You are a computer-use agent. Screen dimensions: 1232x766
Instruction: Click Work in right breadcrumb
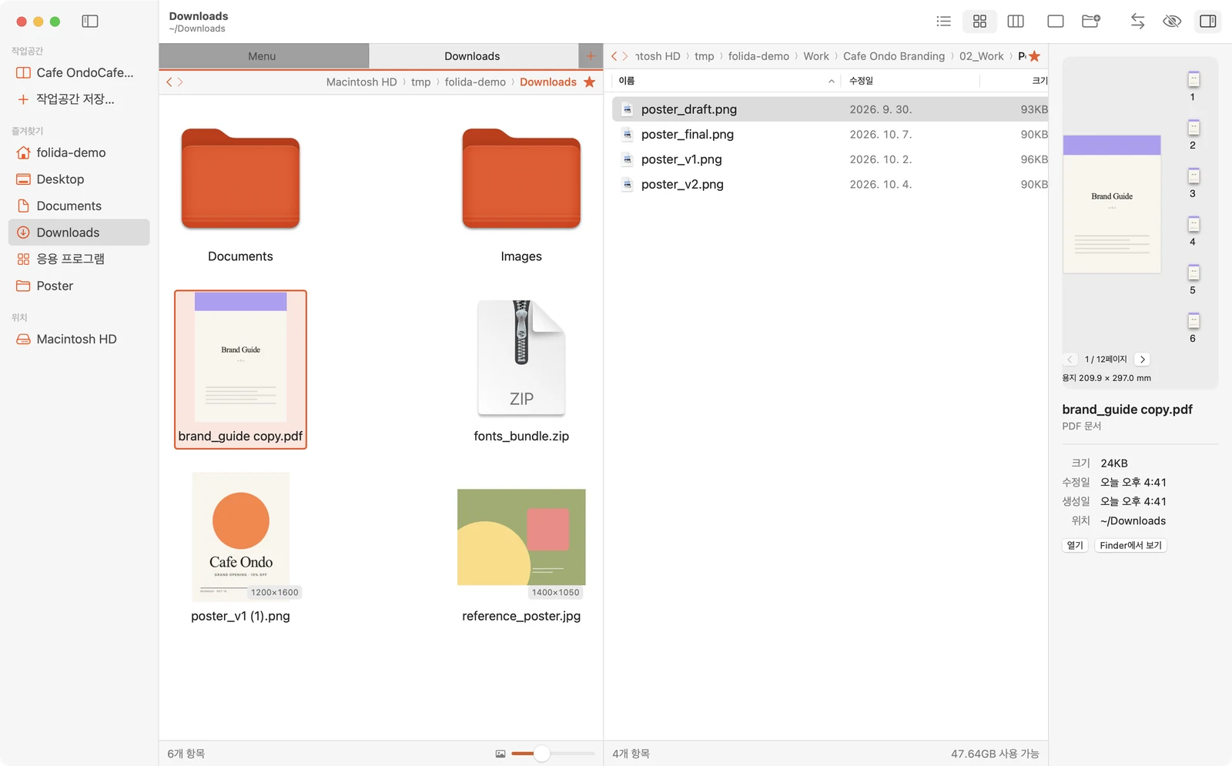816,56
